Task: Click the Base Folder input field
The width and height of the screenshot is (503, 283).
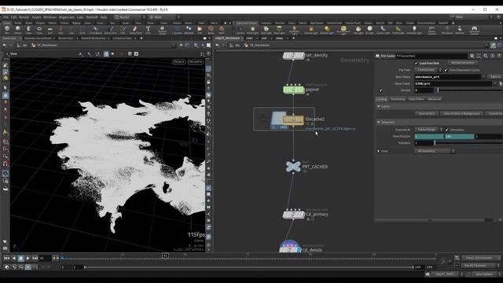Action: [x=453, y=83]
